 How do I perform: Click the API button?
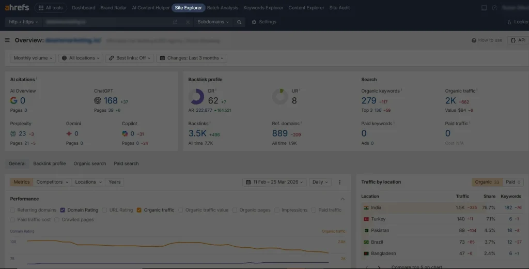[x=518, y=40]
